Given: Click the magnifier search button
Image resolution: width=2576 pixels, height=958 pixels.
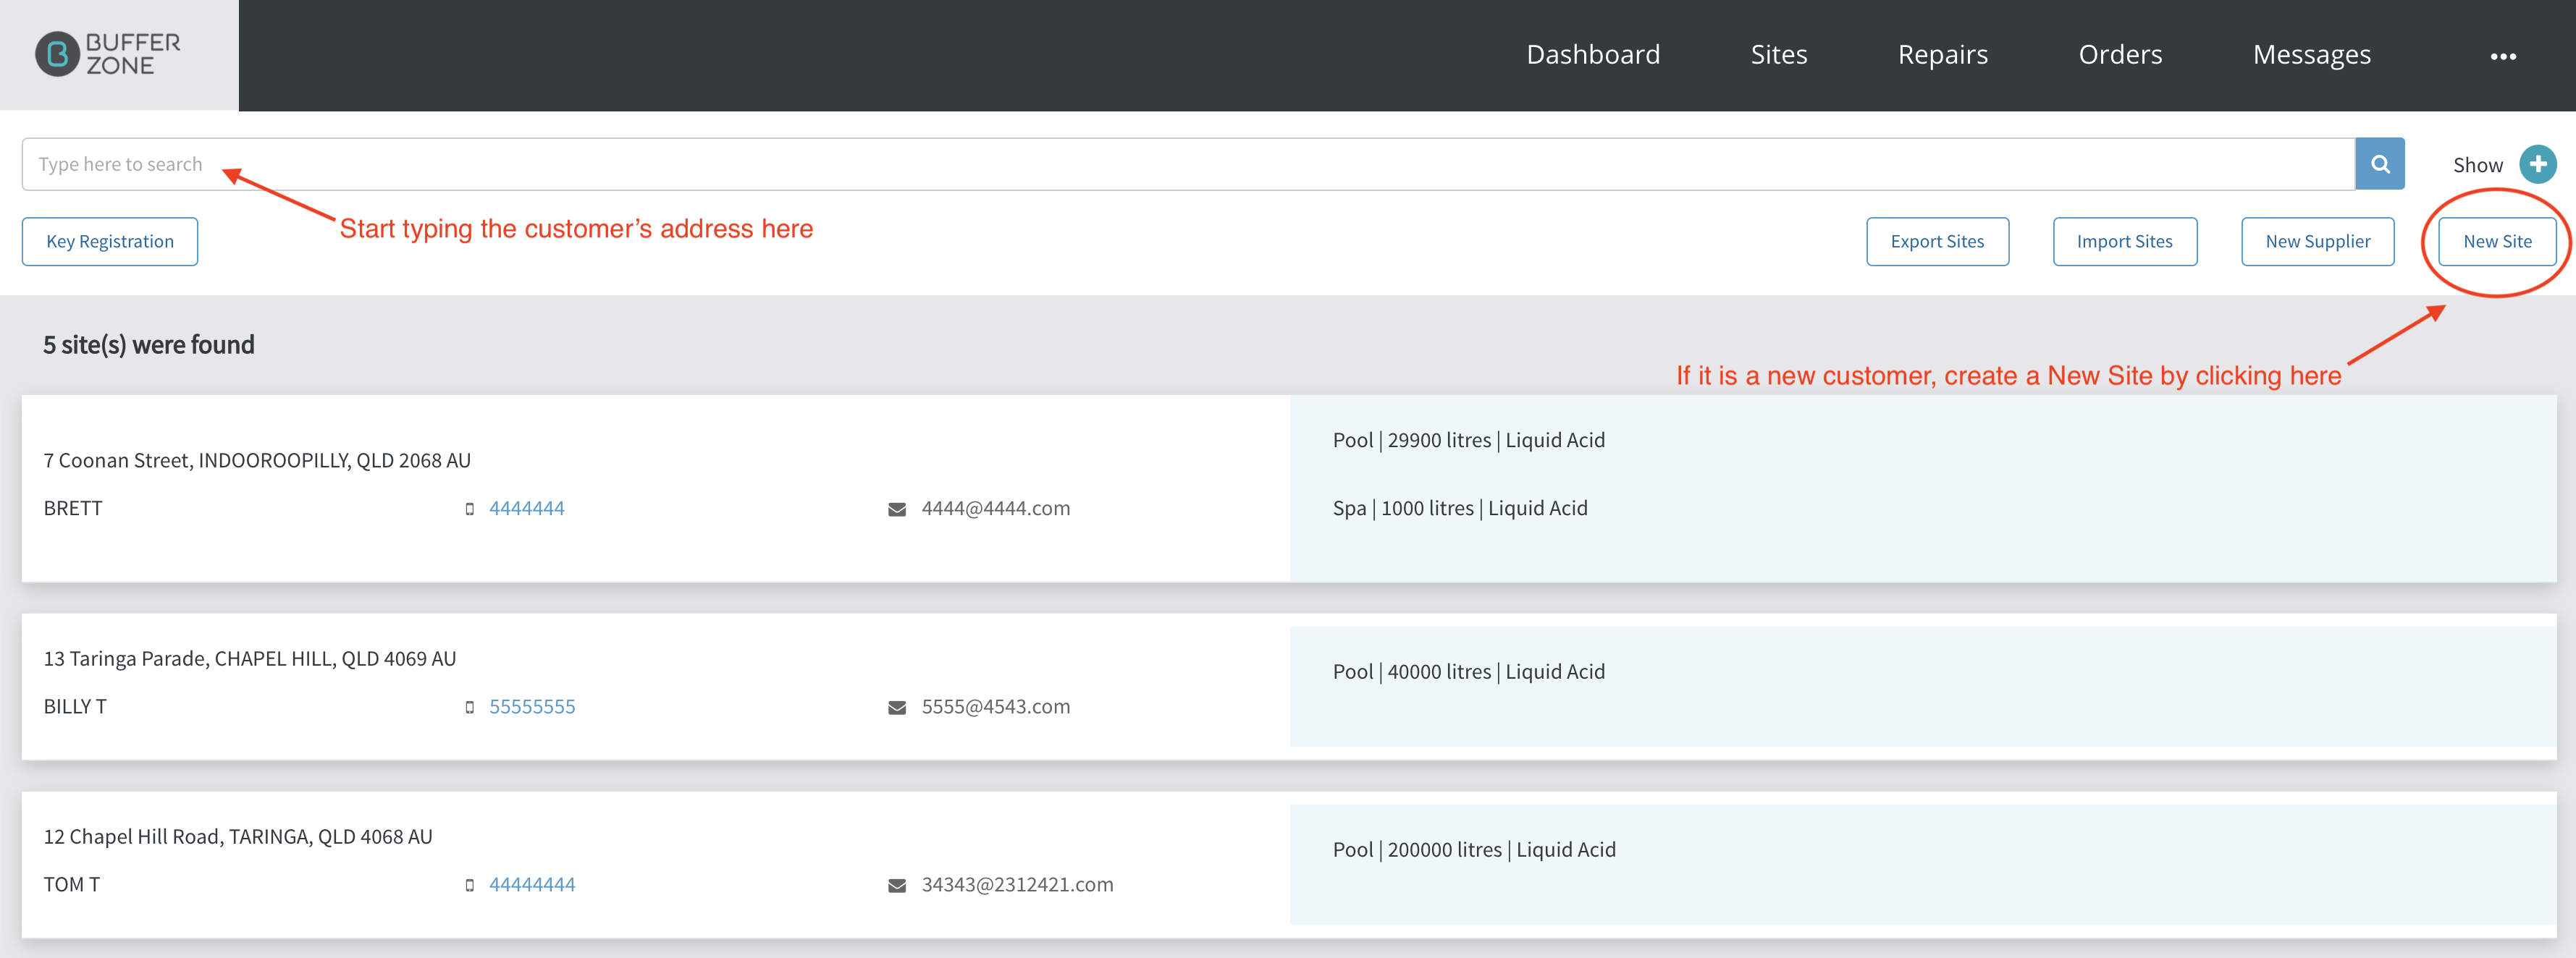Looking at the screenshot, I should 2379,164.
